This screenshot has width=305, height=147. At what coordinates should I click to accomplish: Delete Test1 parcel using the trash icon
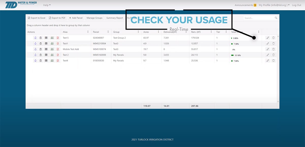pyautogui.click(x=273, y=44)
